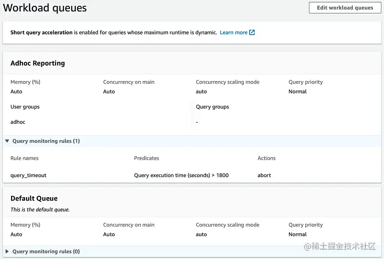Click the Actions column header

tap(266, 158)
